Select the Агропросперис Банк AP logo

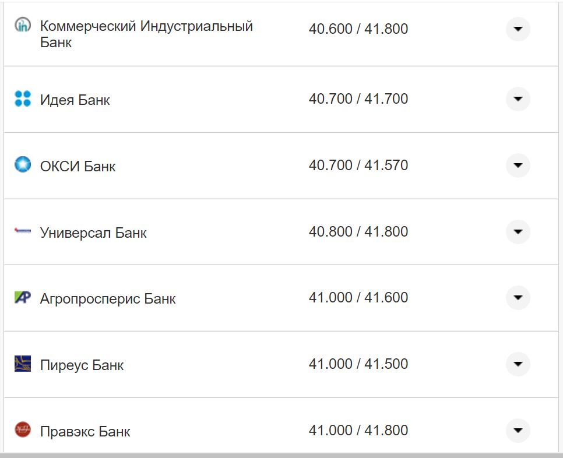(x=22, y=298)
